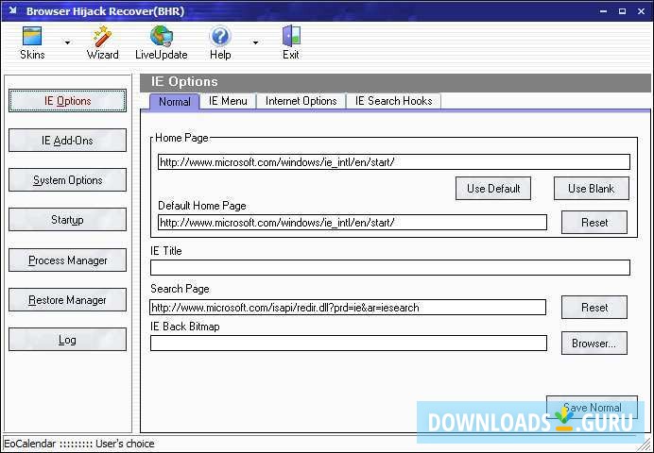The width and height of the screenshot is (654, 453).
Task: Click the IE Title input field
Action: (x=390, y=267)
